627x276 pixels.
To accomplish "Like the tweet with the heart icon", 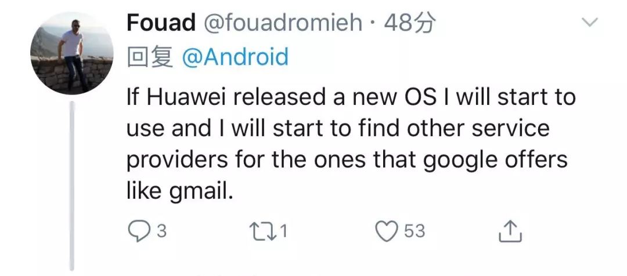I will tap(386, 231).
